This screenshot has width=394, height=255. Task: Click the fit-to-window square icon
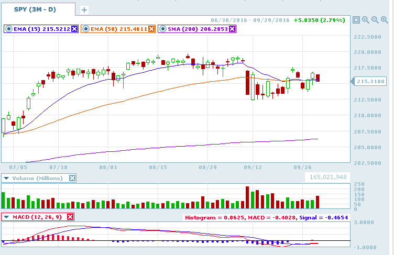(x=356, y=20)
